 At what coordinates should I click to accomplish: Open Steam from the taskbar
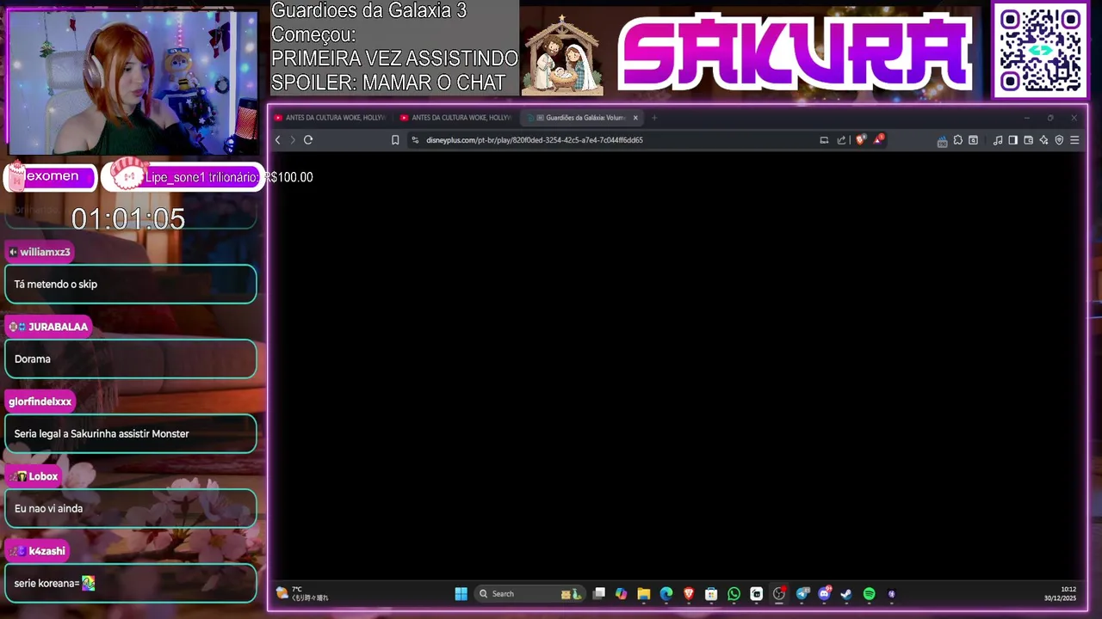click(846, 594)
